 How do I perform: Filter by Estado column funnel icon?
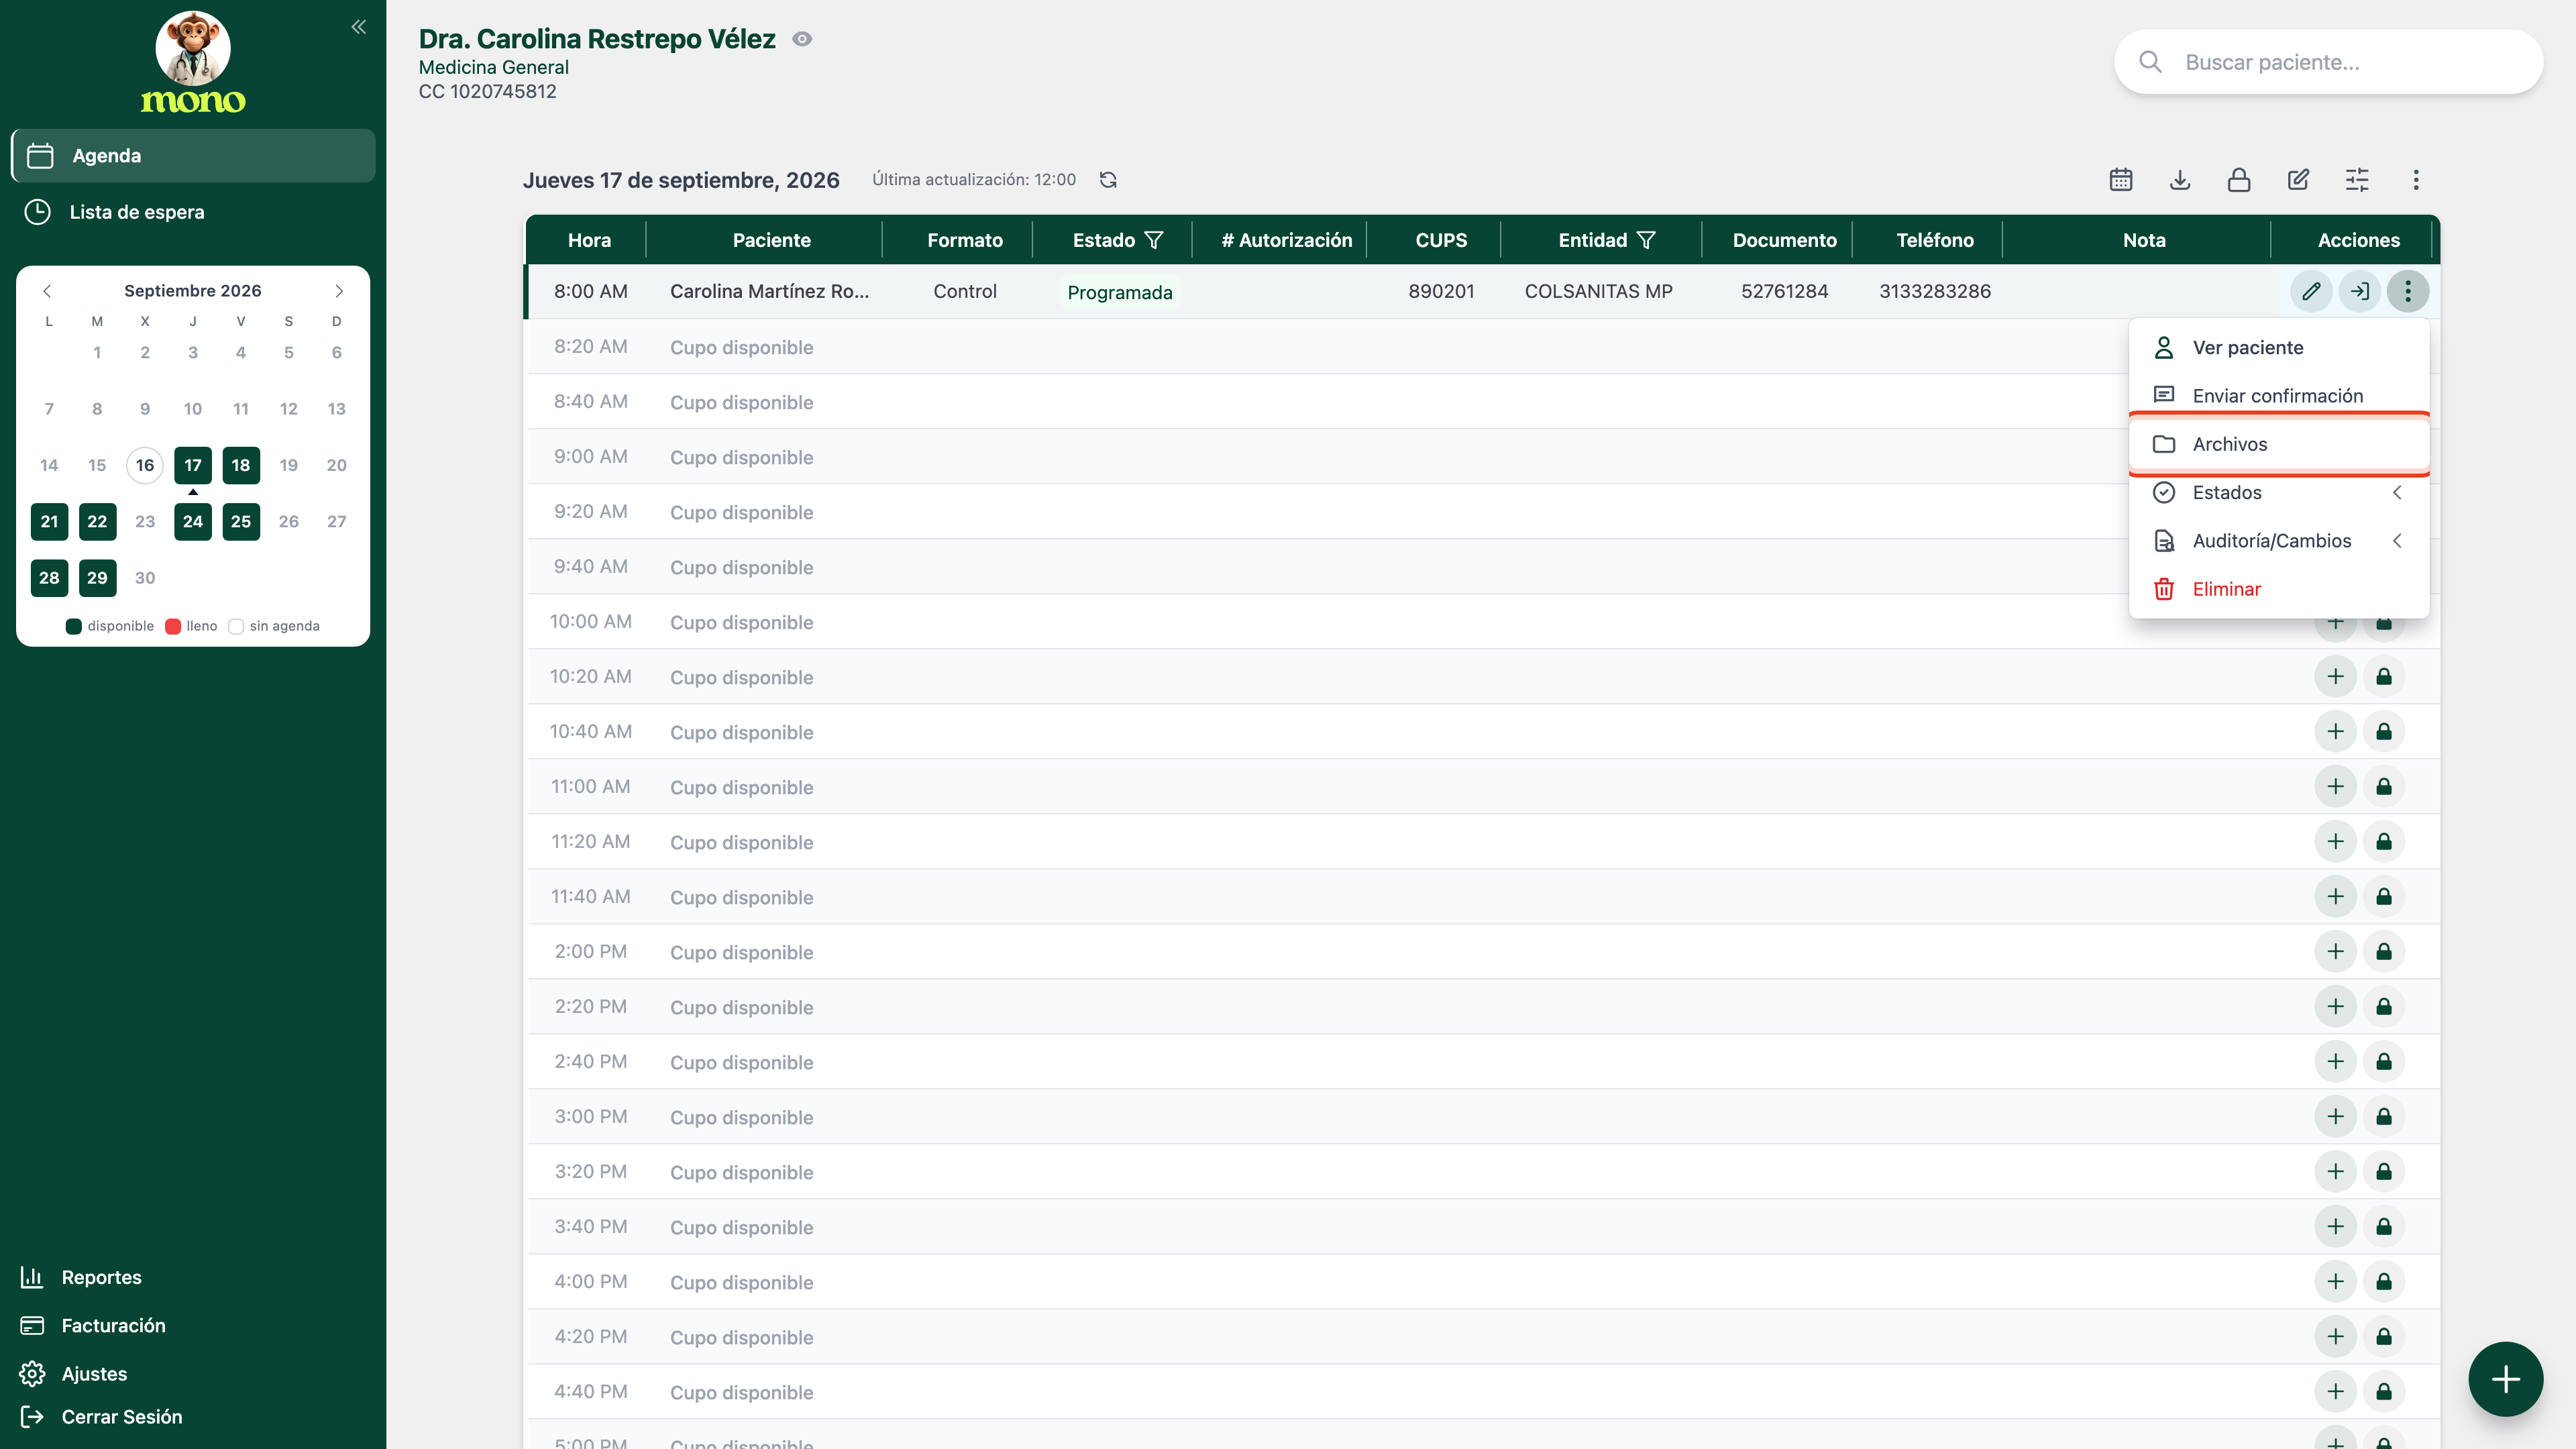pos(1154,240)
